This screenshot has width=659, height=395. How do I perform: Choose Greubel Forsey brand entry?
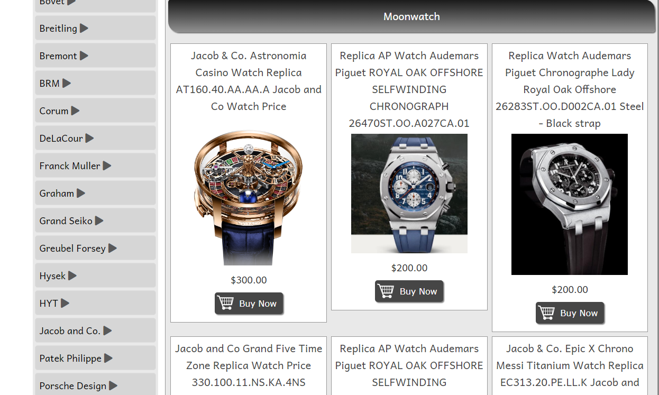95,248
